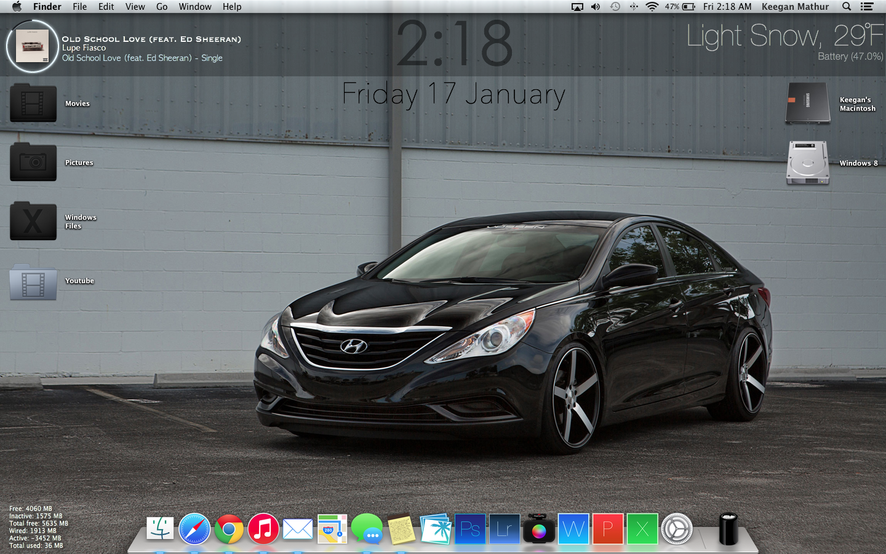The height and width of the screenshot is (554, 886).
Task: Click the Inactive: 1575 MB memory line
Action: coord(36,516)
